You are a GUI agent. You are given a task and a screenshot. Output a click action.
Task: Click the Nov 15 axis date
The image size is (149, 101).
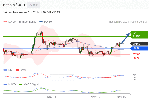pyautogui.click(x=95, y=97)
